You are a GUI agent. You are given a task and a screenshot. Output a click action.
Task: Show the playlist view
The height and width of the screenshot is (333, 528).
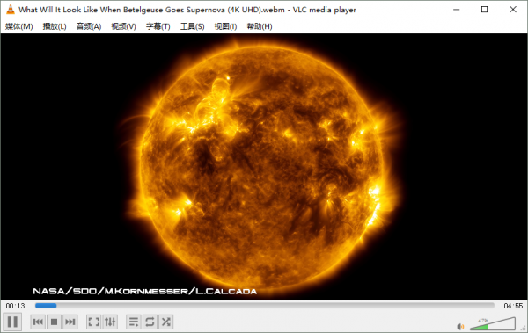134,322
